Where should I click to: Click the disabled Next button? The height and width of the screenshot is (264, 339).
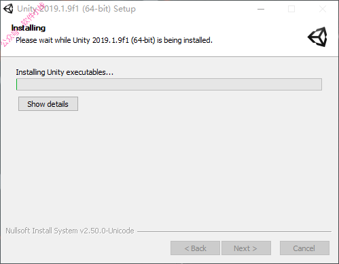(x=246, y=248)
